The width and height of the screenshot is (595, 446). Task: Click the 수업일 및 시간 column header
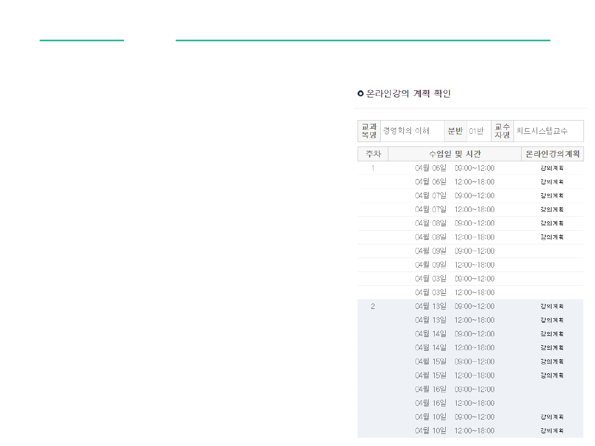pos(455,154)
